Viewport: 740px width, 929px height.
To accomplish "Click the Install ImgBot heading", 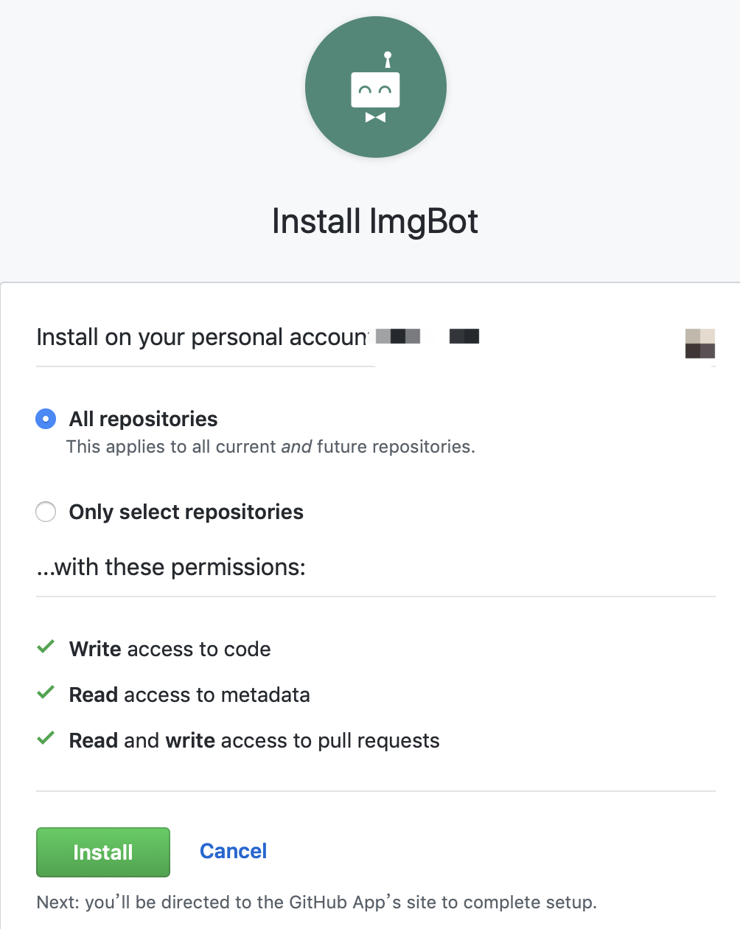I will (x=375, y=221).
